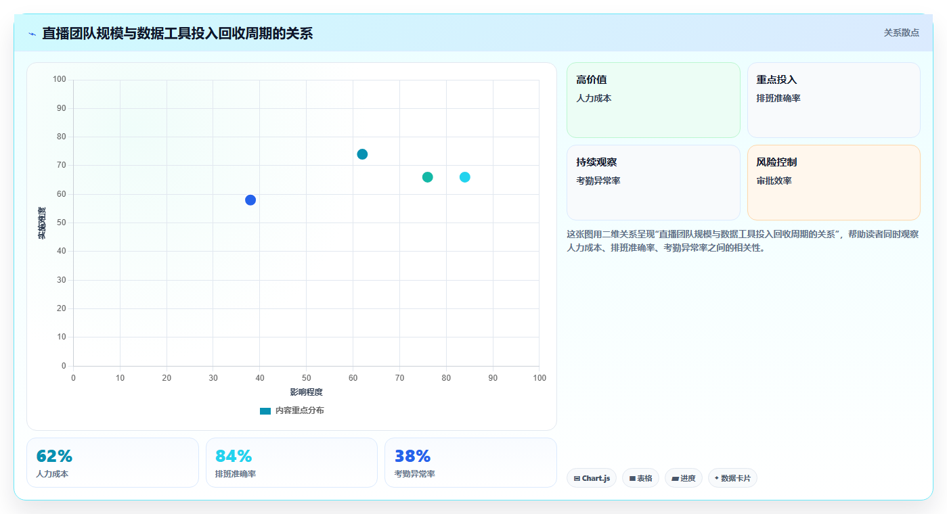This screenshot has height=514, width=947.
Task: Select the 62% 人力成本 stat card
Action: [x=112, y=463]
